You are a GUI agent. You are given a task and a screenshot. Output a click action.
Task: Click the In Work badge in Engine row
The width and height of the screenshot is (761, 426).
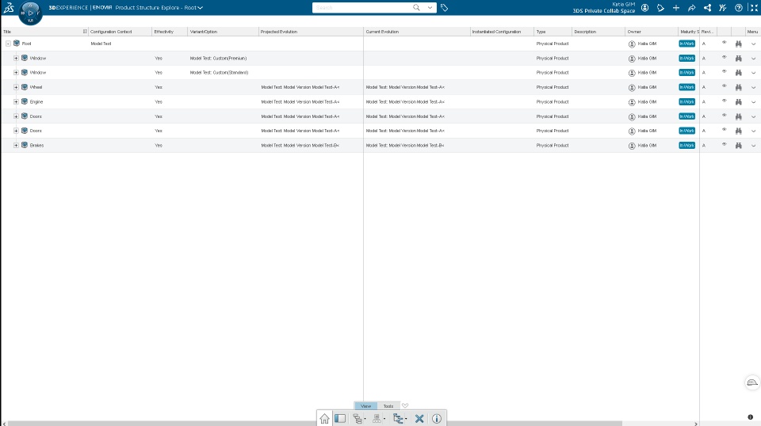(686, 102)
